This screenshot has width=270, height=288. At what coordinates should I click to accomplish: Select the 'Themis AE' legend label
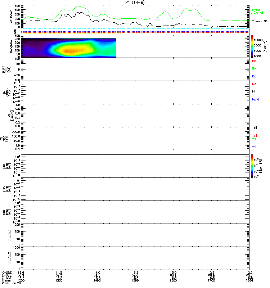pos(259,21)
